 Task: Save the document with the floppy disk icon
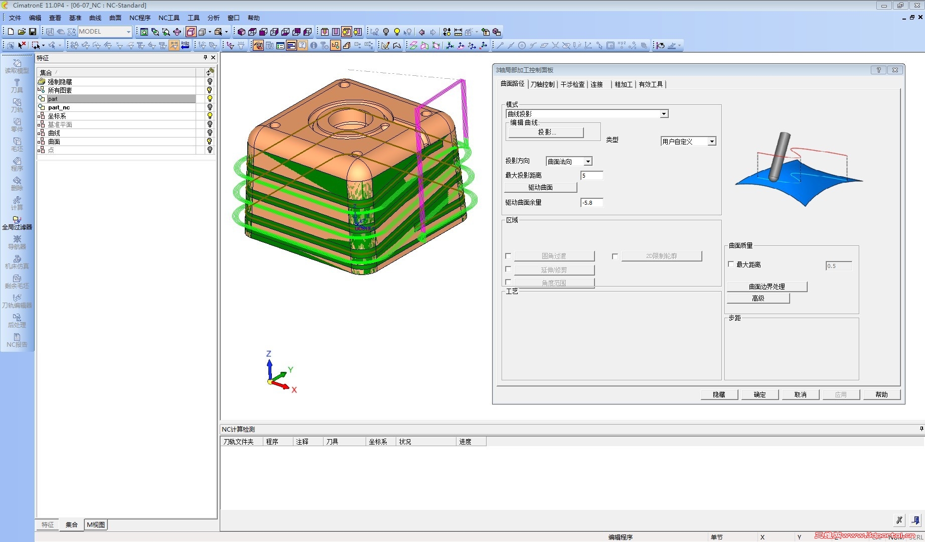click(33, 32)
